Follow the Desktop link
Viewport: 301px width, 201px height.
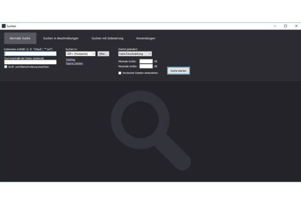[71, 60]
